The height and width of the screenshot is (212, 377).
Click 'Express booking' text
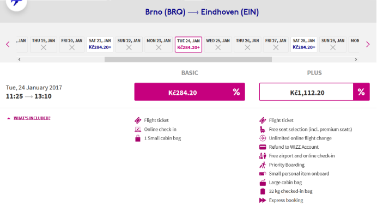[x=286, y=200]
